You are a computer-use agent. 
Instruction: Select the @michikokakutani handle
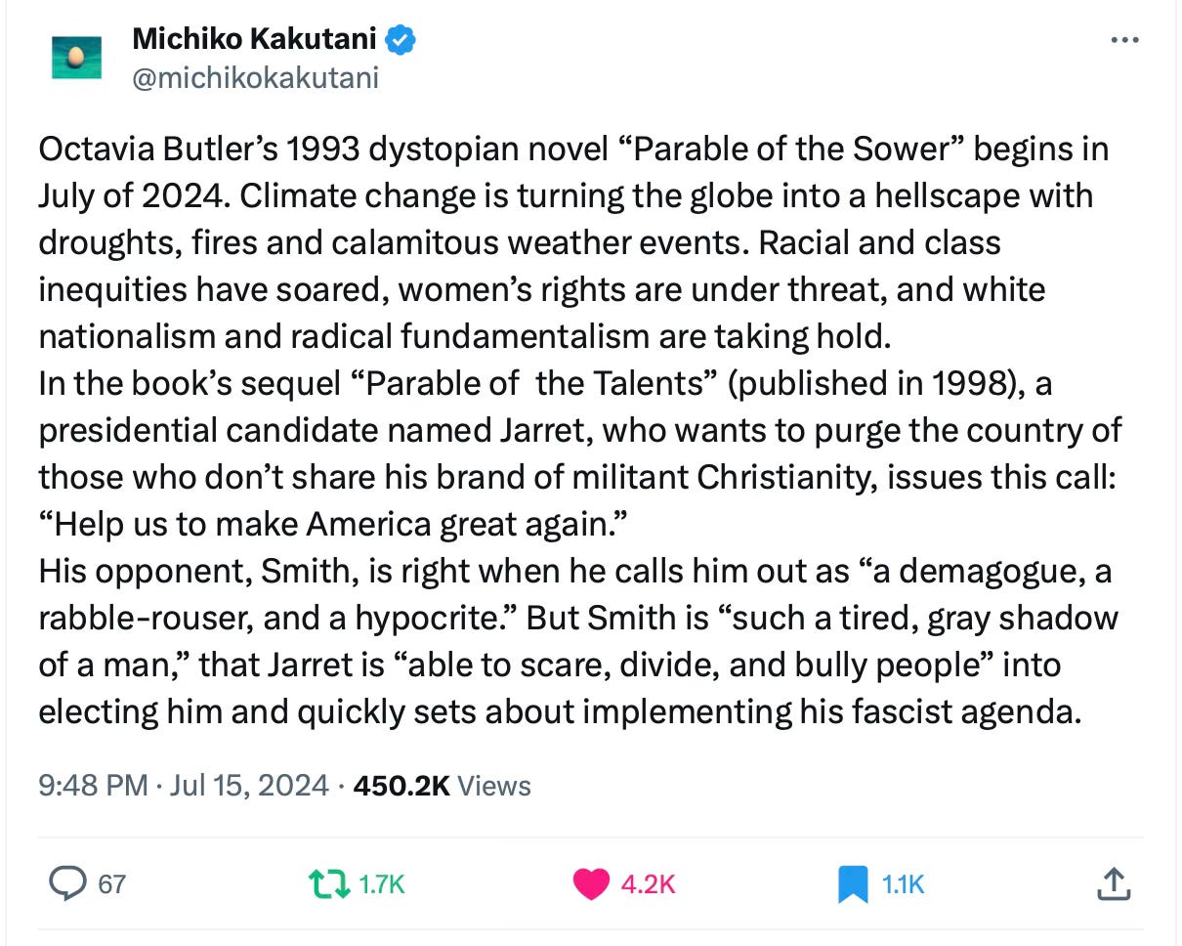255,77
